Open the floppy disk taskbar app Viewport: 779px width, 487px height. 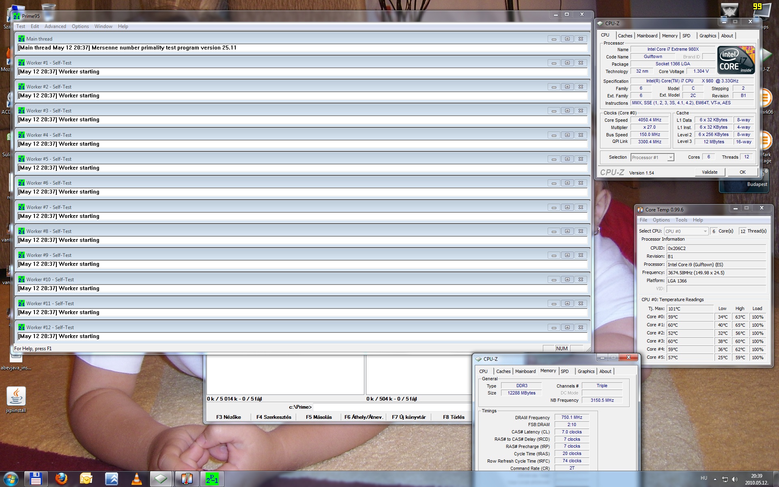(36, 479)
